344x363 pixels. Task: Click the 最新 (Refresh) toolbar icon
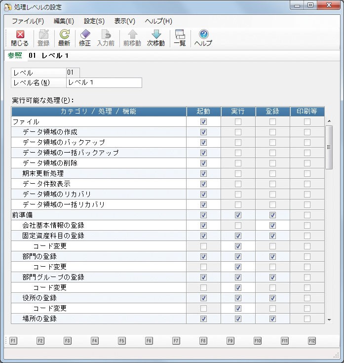tap(64, 35)
